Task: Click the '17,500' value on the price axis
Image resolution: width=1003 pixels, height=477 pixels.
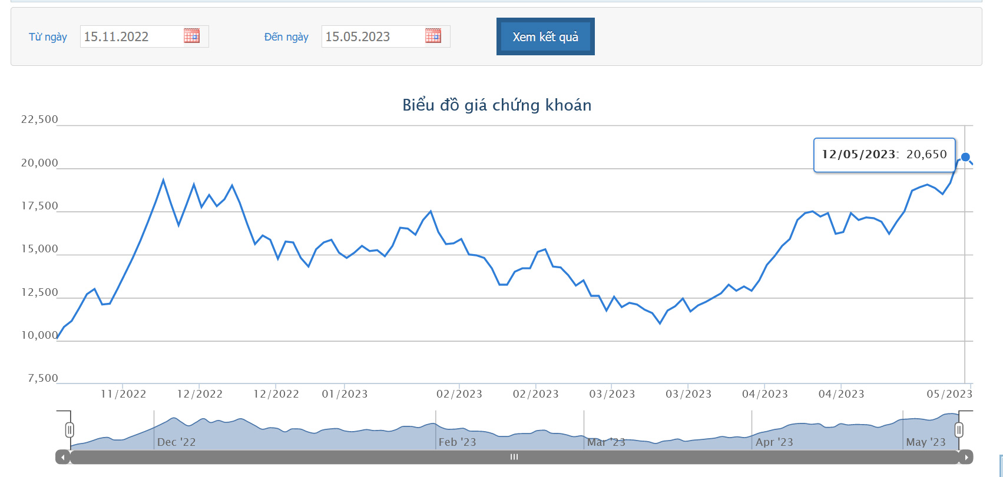Action: point(39,206)
